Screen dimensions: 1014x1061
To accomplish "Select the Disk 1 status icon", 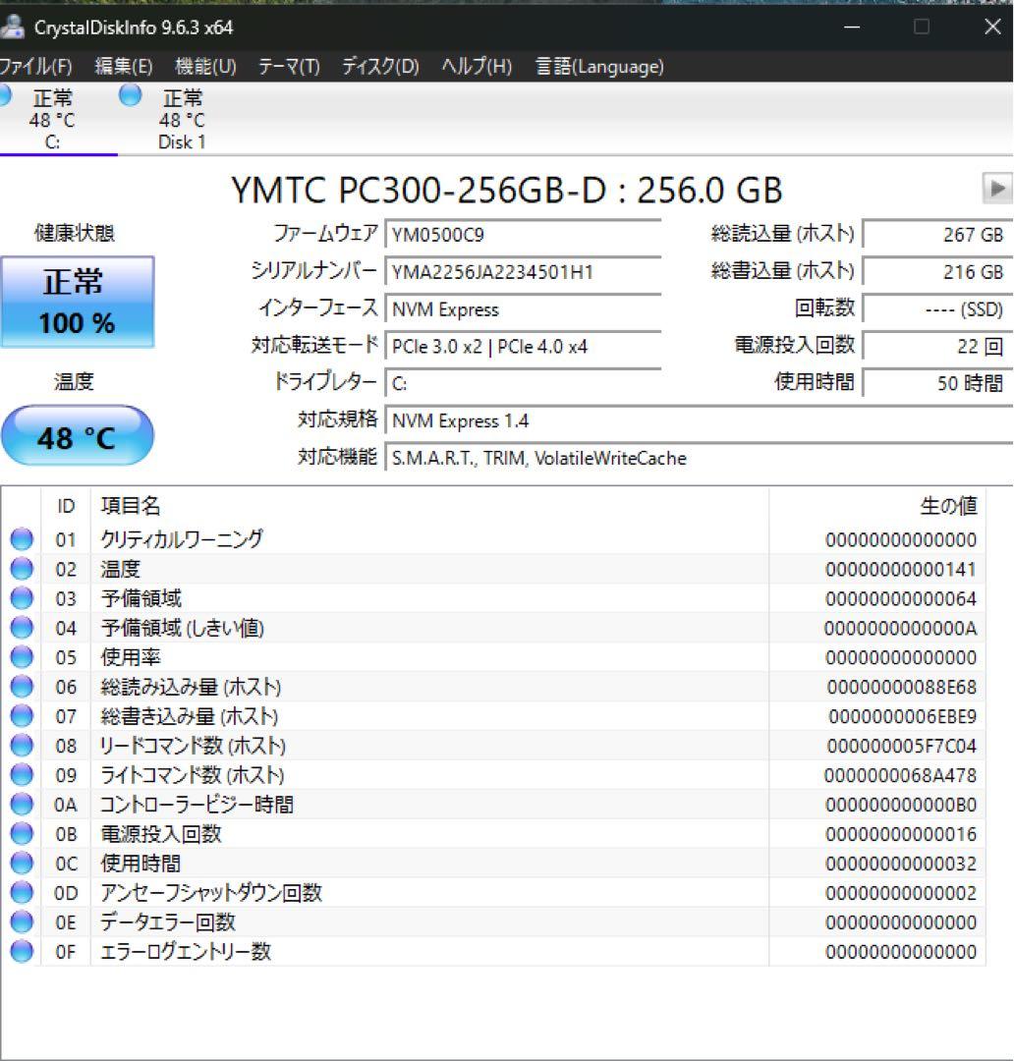I will click(128, 95).
